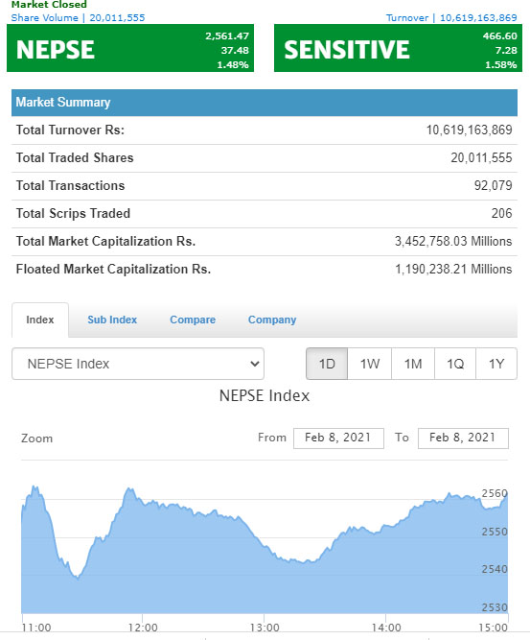
Task: Click the From date field Feb 8, 2021
Action: [338, 438]
